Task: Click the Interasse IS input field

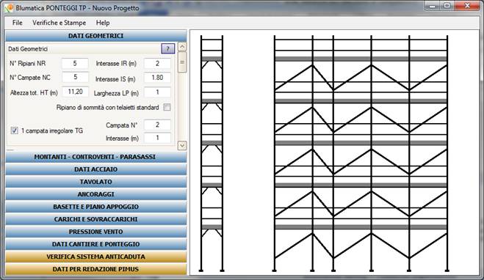Action: pos(157,78)
